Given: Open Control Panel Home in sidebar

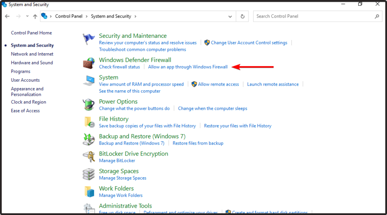Looking at the screenshot, I should 31,33.
